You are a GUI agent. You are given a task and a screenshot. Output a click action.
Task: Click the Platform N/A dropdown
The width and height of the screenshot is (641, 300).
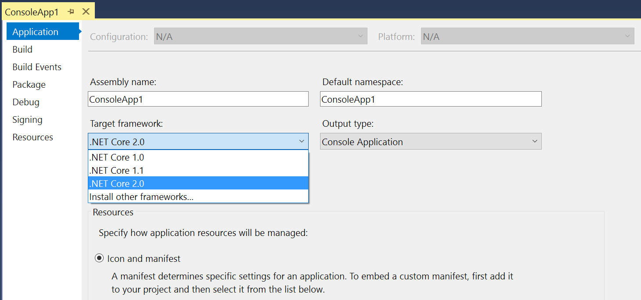click(528, 36)
